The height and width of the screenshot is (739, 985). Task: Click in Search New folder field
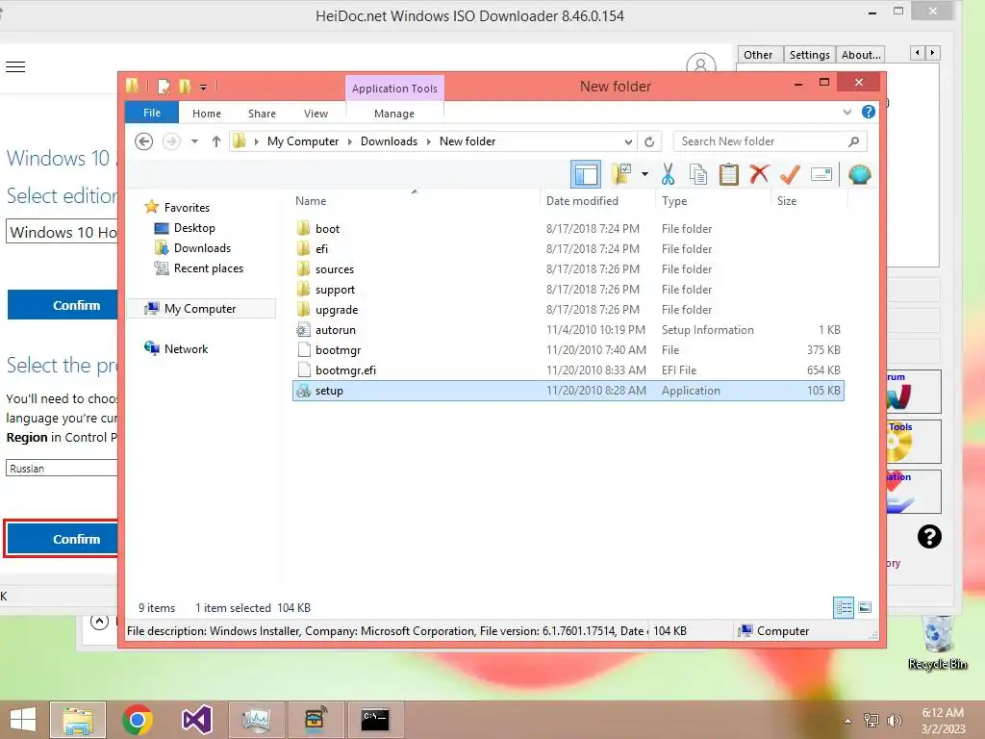pos(770,141)
